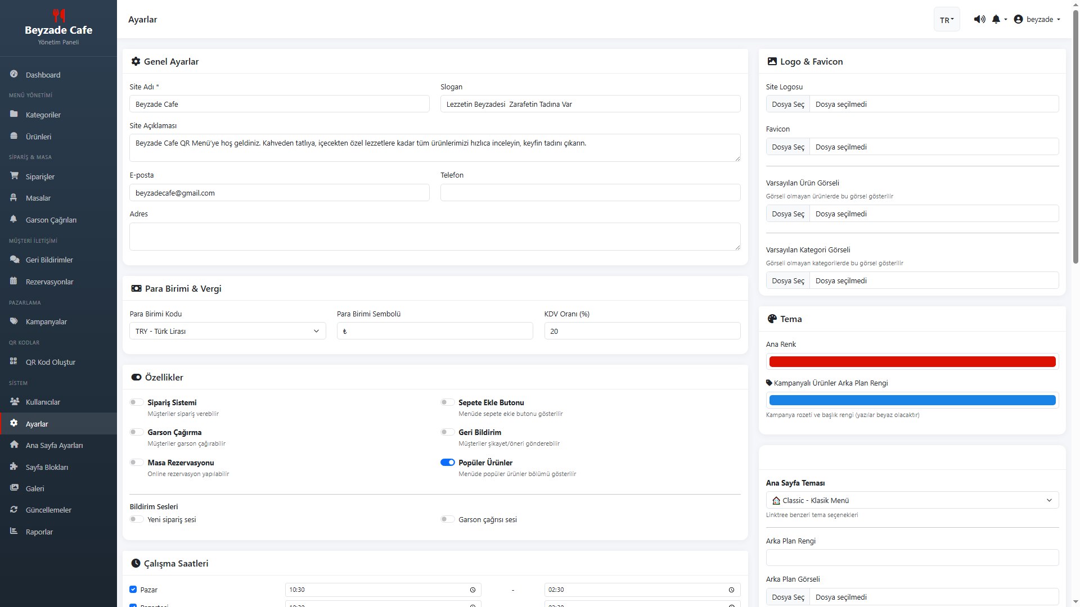The width and height of the screenshot is (1080, 607).
Task: Click Dosya Seç for Favicon
Action: 787,147
